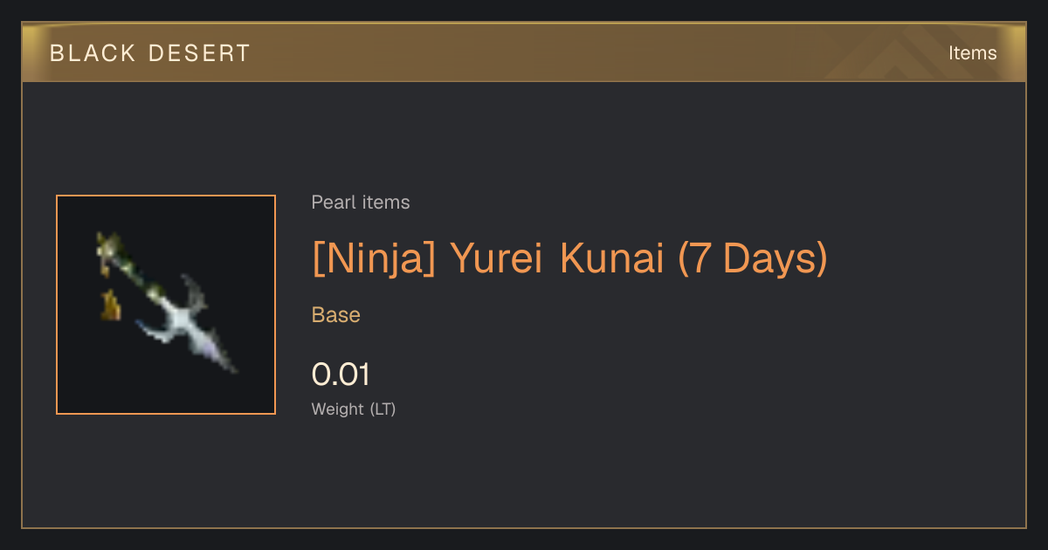The height and width of the screenshot is (550, 1048).
Task: Click the (7 Days) duration in the title
Action: click(x=753, y=258)
